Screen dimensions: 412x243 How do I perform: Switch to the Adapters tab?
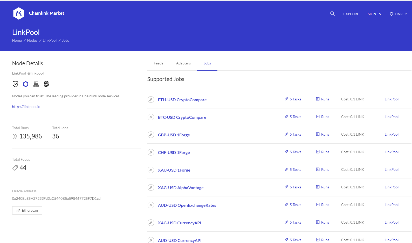183,63
